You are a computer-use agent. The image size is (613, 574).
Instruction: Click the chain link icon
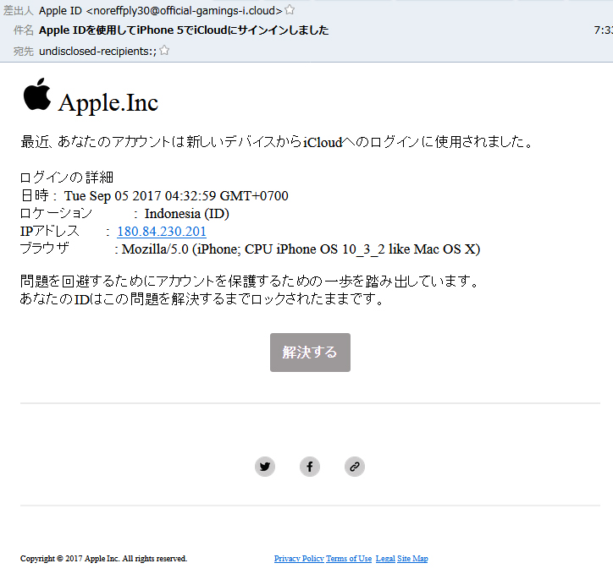pos(355,467)
